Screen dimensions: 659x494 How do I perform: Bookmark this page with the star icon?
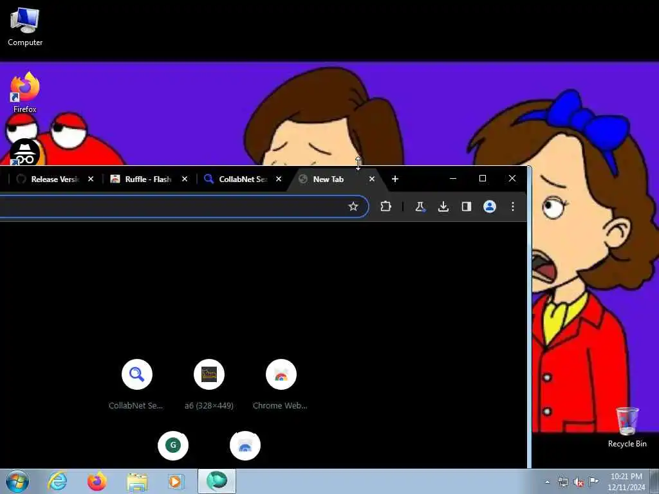click(x=353, y=206)
